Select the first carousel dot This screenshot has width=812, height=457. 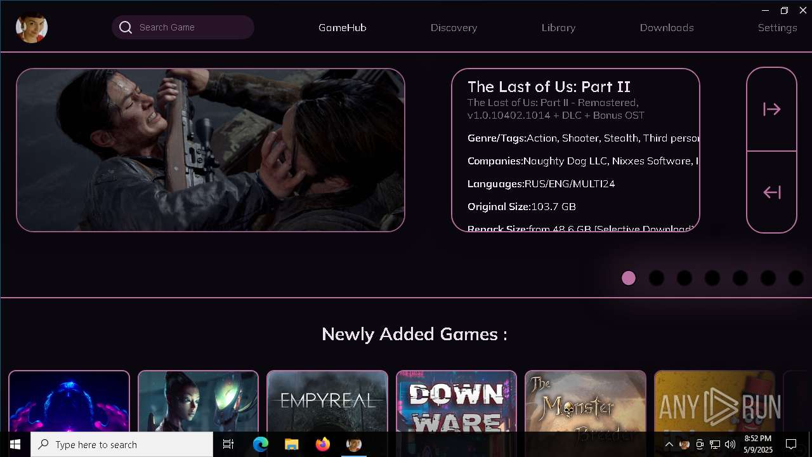[x=629, y=278]
